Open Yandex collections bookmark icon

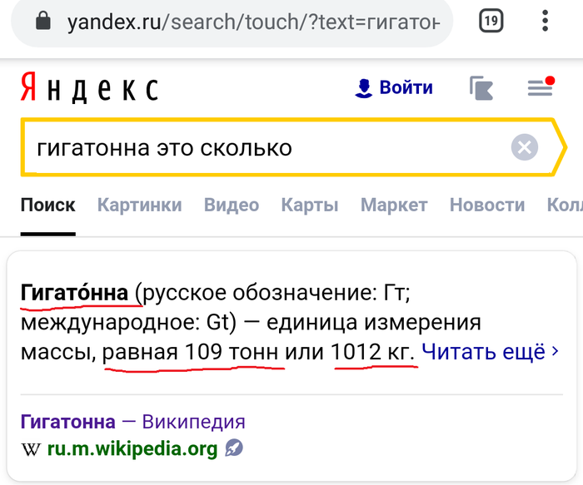(483, 88)
